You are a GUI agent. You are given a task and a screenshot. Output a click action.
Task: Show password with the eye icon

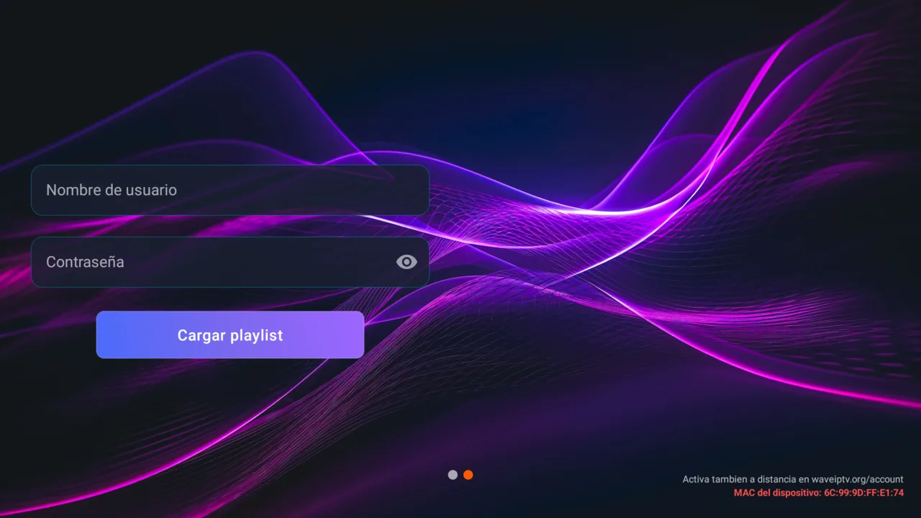click(407, 262)
